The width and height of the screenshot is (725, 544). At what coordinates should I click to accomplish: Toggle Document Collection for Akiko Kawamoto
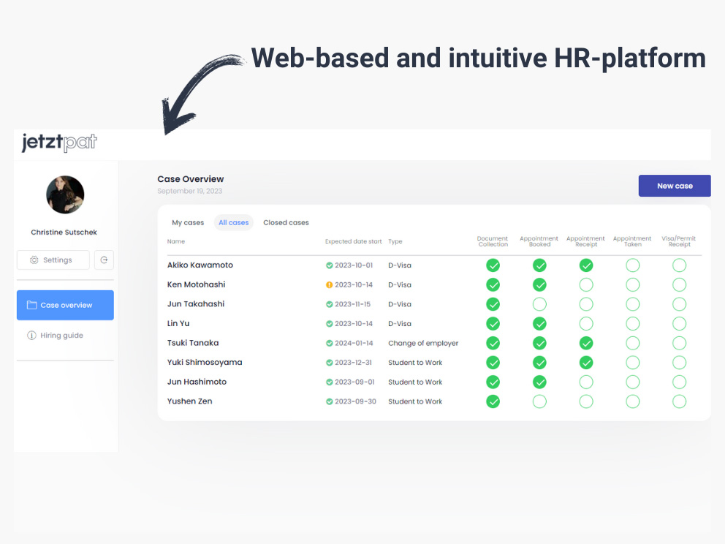click(493, 265)
